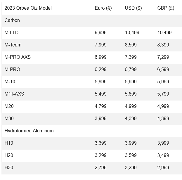Image resolution: width=182 pixels, height=180 pixels.
Task: Click the H30 model name cell
Action: click(9, 168)
